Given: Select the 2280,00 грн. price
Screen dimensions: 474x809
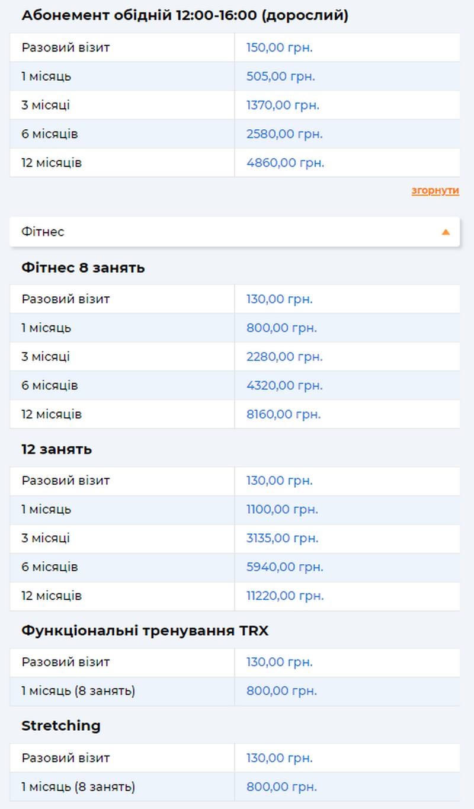Looking at the screenshot, I should (284, 357).
